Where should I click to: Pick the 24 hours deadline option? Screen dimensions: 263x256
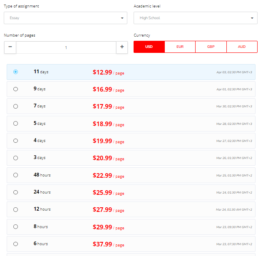tap(15, 192)
